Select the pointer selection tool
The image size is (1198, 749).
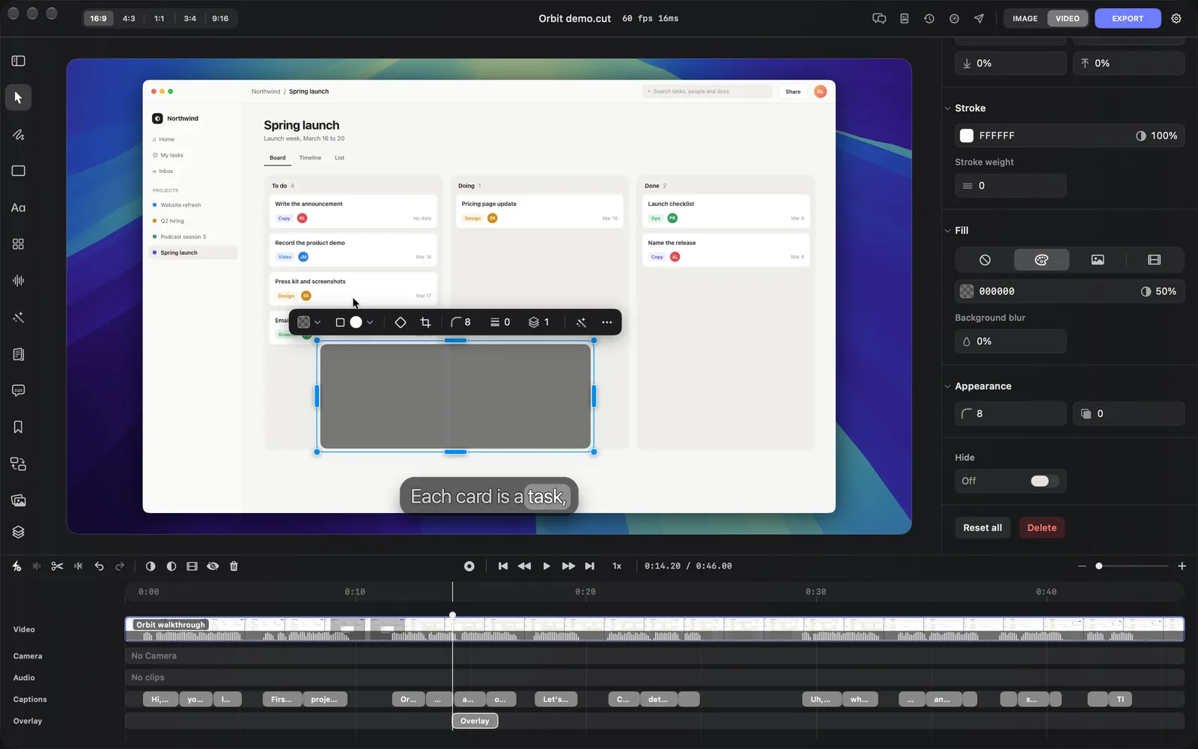point(19,97)
